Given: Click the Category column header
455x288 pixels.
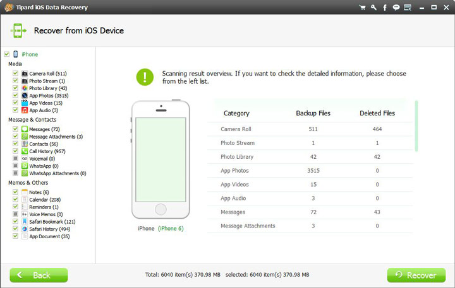Looking at the screenshot, I should coord(236,113).
